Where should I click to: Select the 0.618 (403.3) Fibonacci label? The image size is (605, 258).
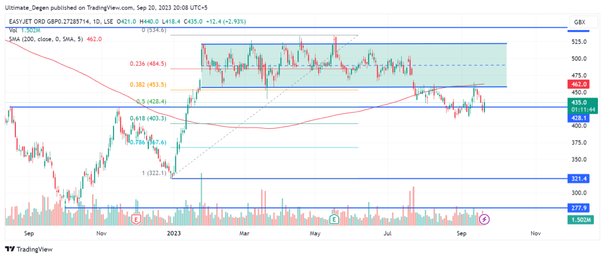tap(148, 119)
